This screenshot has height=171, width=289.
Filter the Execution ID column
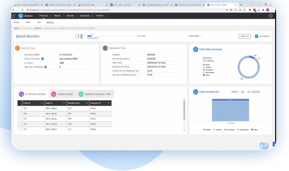(109, 103)
